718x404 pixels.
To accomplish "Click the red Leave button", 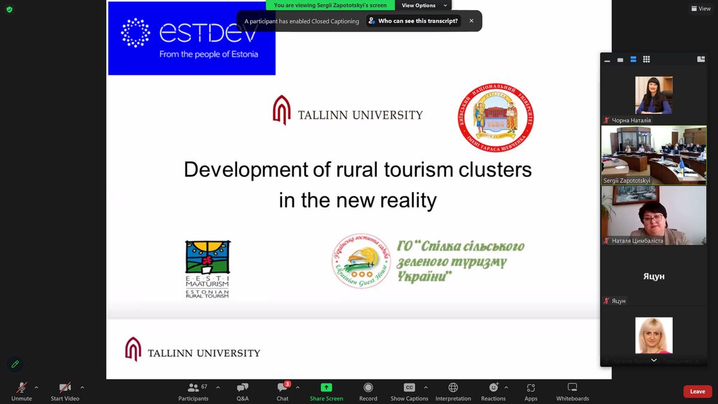I will click(698, 391).
